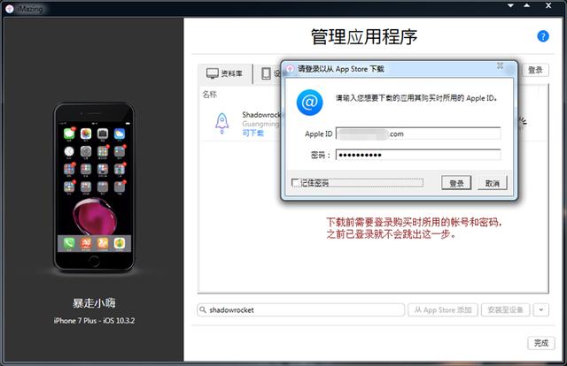Click the 登录 button at top right of panel
The width and height of the screenshot is (567, 366).
click(x=535, y=70)
